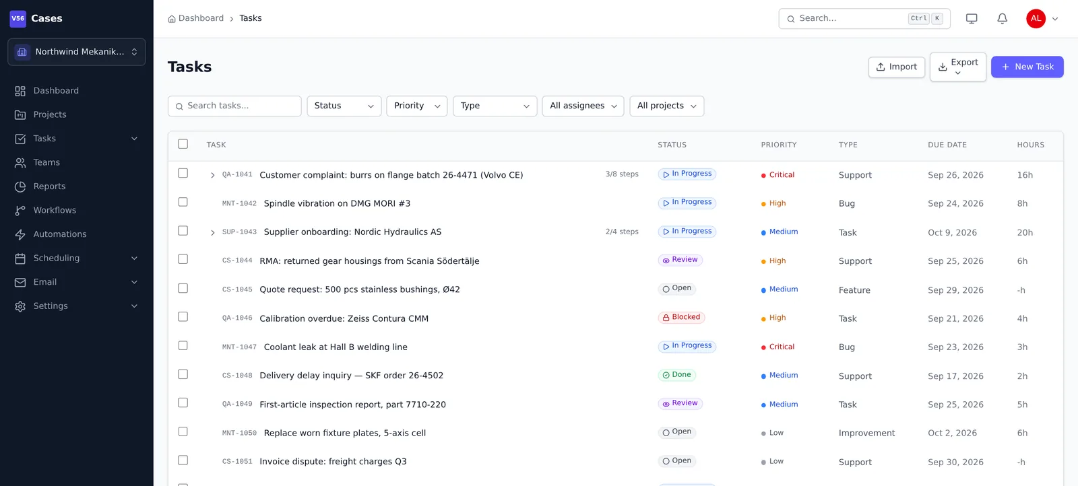Viewport: 1078px width, 486px height.
Task: Click the Dashboard grid icon in sidebar
Action: [x=20, y=91]
